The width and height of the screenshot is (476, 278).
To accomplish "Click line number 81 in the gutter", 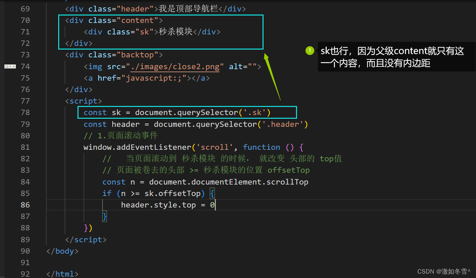I will coord(25,147).
